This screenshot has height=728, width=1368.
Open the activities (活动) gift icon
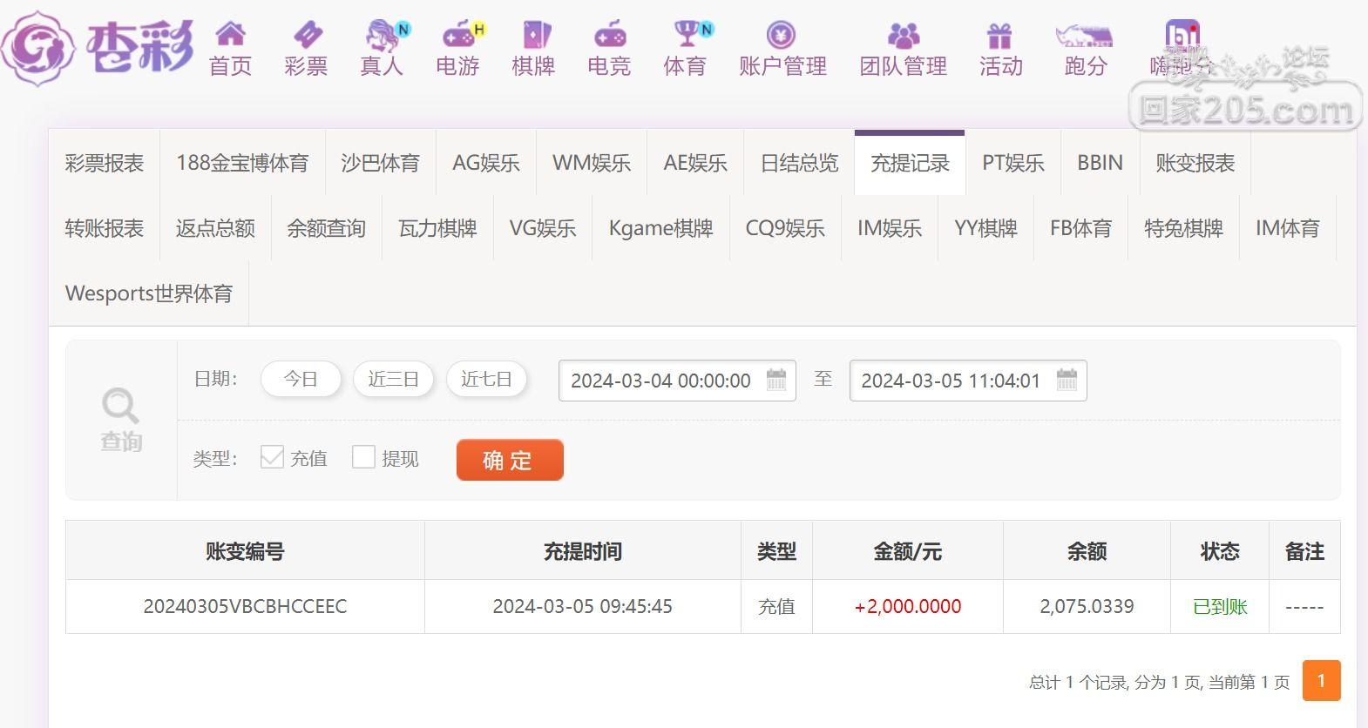(999, 36)
